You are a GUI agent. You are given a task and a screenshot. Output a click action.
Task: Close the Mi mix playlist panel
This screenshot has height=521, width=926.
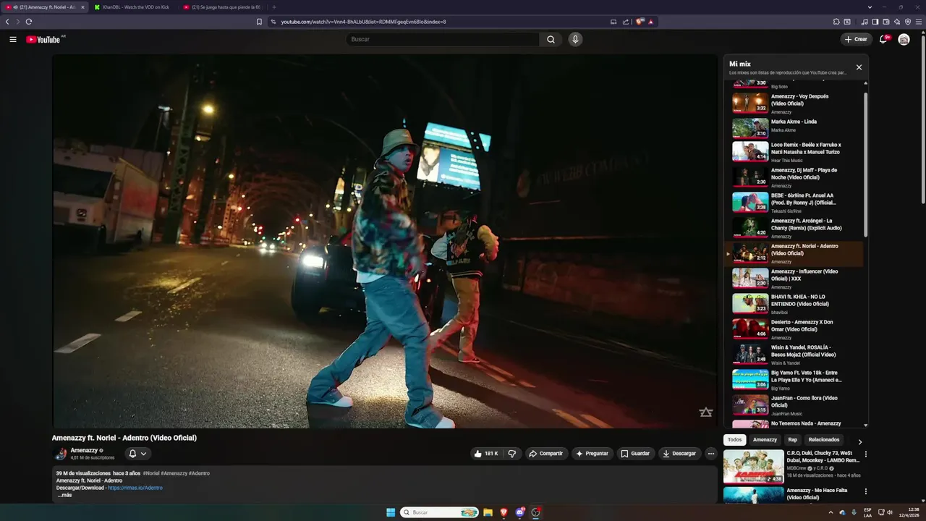pyautogui.click(x=859, y=67)
